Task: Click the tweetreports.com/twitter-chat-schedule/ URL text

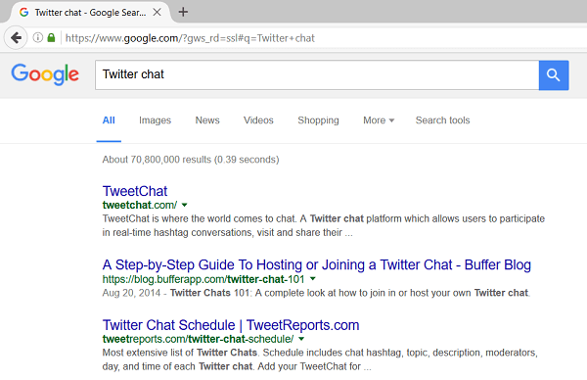Action: point(198,339)
